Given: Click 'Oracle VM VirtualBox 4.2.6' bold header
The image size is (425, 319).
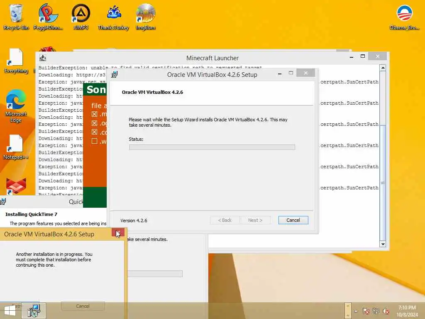Looking at the screenshot, I should tap(152, 92).
